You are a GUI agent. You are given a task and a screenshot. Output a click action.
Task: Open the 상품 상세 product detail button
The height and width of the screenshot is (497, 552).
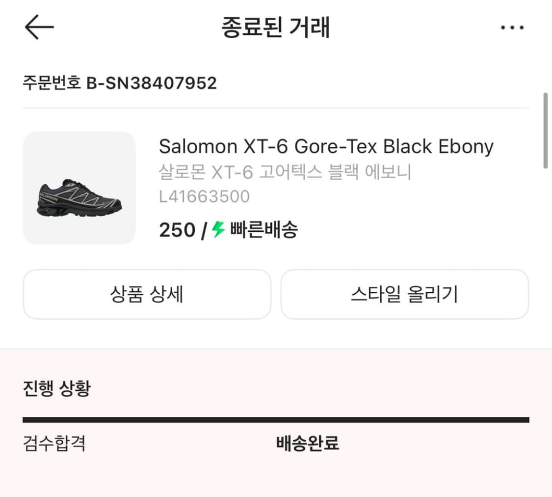[x=147, y=294]
